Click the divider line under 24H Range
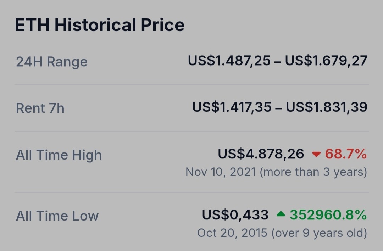The height and width of the screenshot is (251, 383). tap(191, 84)
